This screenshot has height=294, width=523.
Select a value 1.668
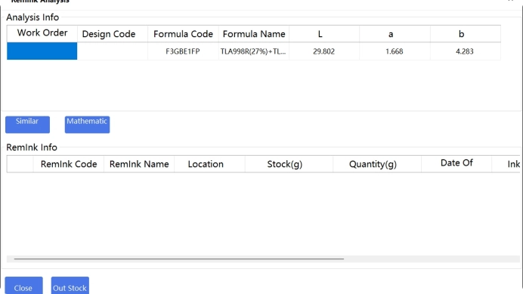pos(395,51)
